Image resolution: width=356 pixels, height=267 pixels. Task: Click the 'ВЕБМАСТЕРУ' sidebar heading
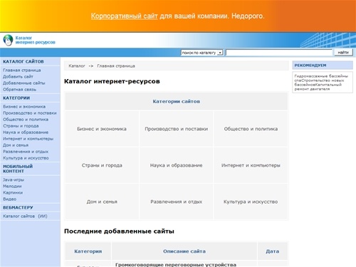(18, 208)
